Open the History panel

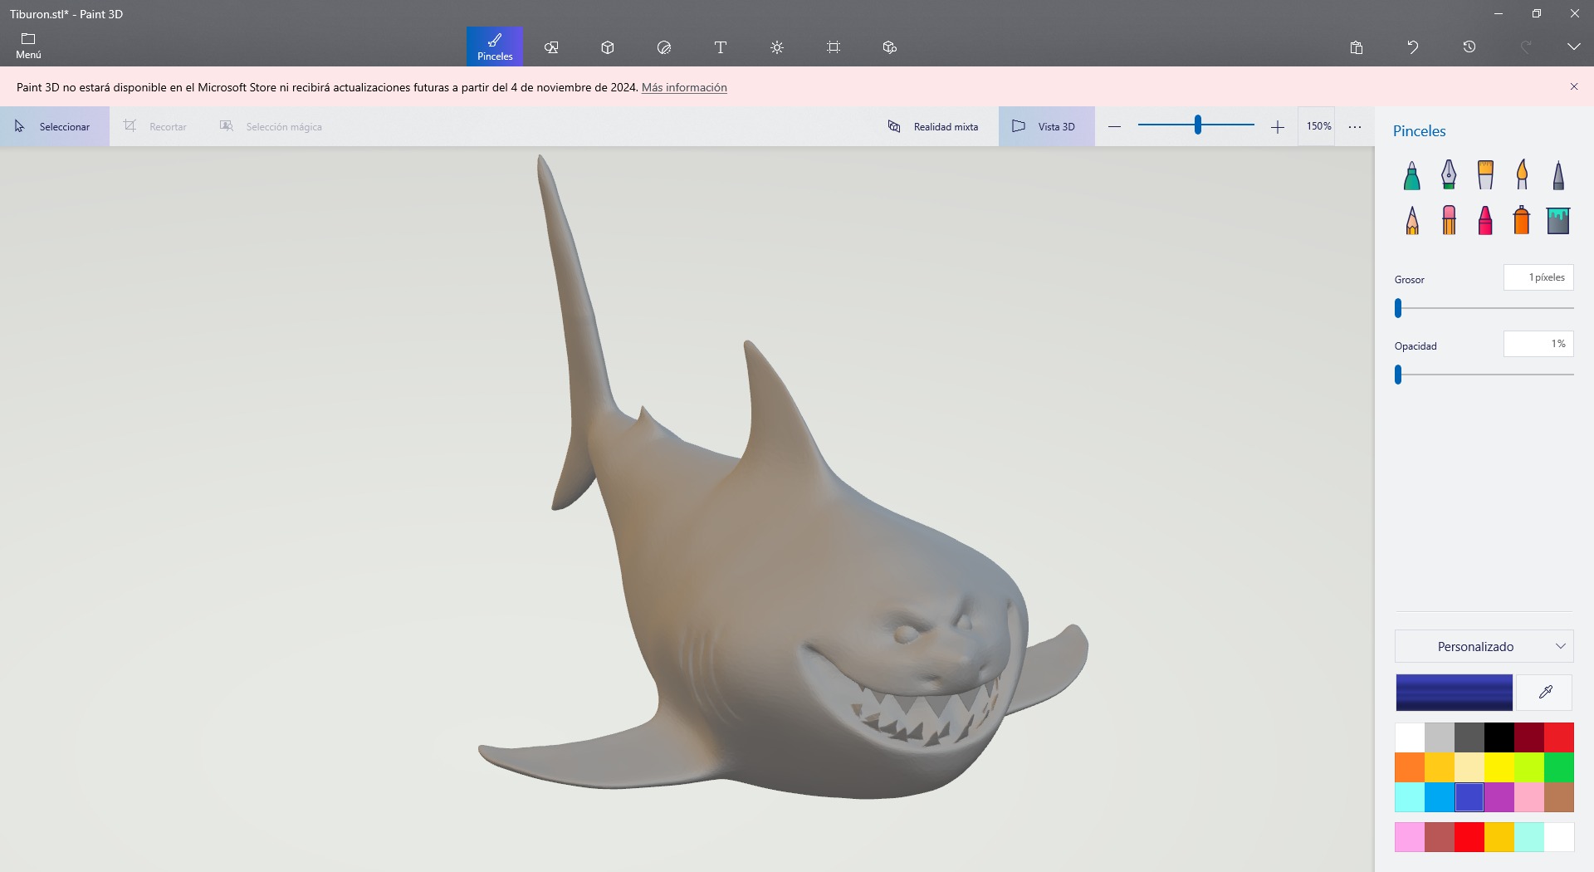point(1469,47)
